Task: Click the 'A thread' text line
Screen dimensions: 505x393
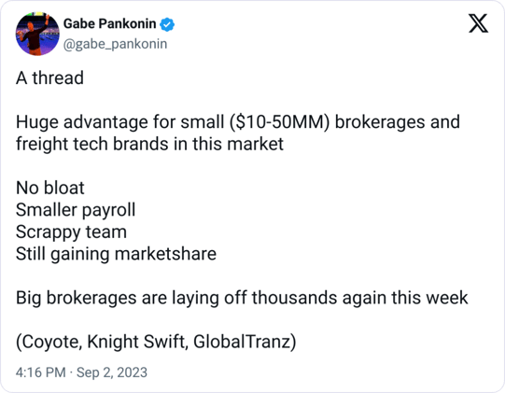Action: tap(49, 78)
